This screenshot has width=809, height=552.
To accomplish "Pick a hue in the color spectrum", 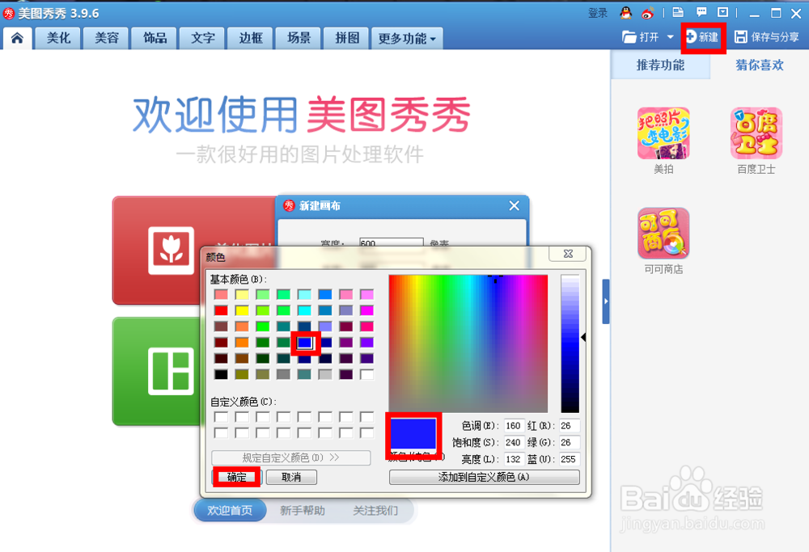I will pyautogui.click(x=468, y=343).
